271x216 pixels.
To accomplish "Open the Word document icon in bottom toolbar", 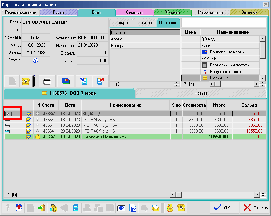I will (x=133, y=208).
